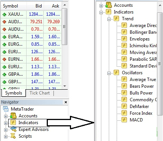This screenshot has width=163, height=141.
Task: Select the Expert Advisors icon in Navigator
Action: coord(13,129)
